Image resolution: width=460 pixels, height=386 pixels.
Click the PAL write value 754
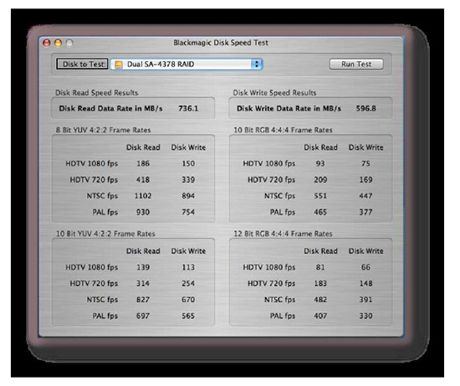tap(188, 212)
